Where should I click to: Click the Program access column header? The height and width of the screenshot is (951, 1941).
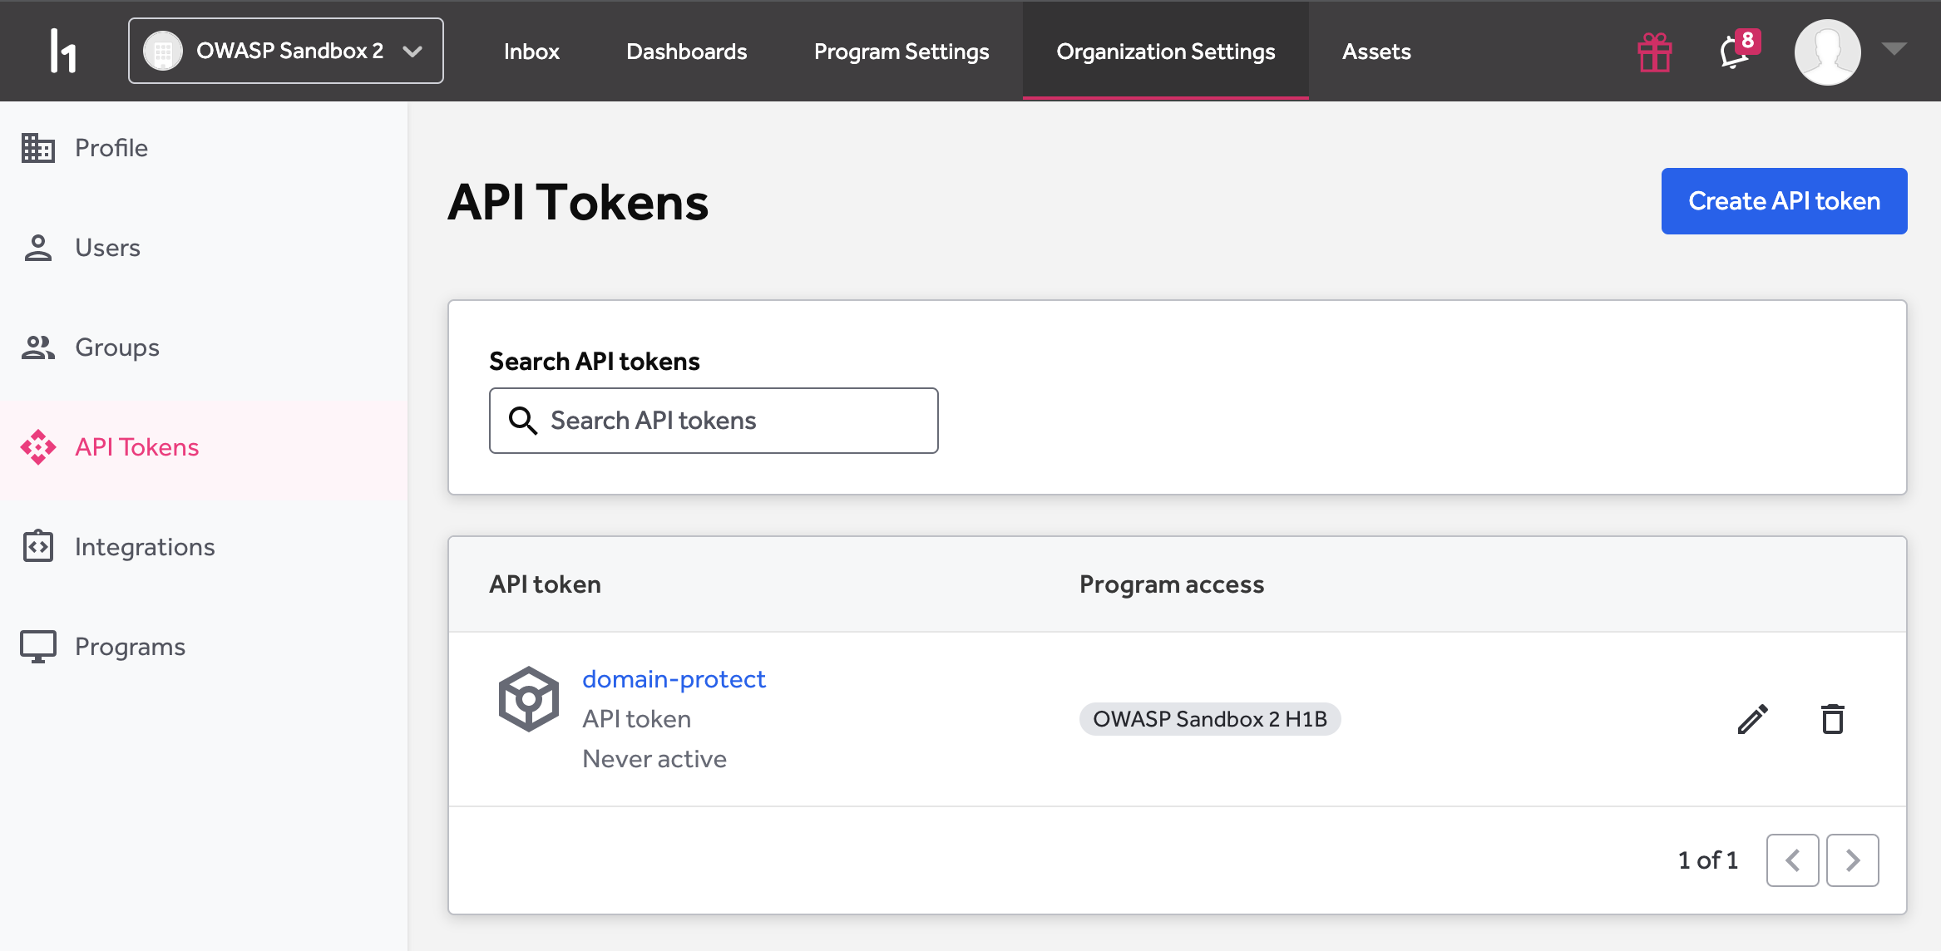click(1172, 584)
